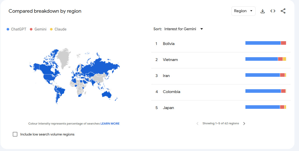Click Iran's comparison bar
Viewport: 299px width, 151px height.
266,75
